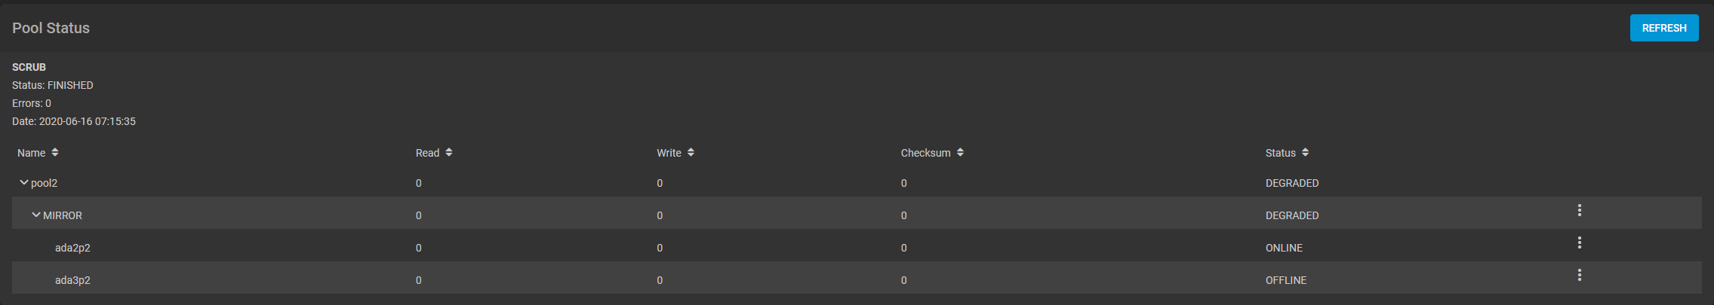
Task: Open the options menu for ada2p2
Action: point(1579,242)
